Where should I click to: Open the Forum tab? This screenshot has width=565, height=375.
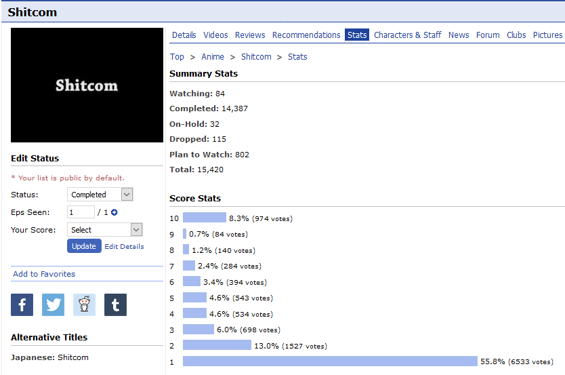click(x=488, y=35)
